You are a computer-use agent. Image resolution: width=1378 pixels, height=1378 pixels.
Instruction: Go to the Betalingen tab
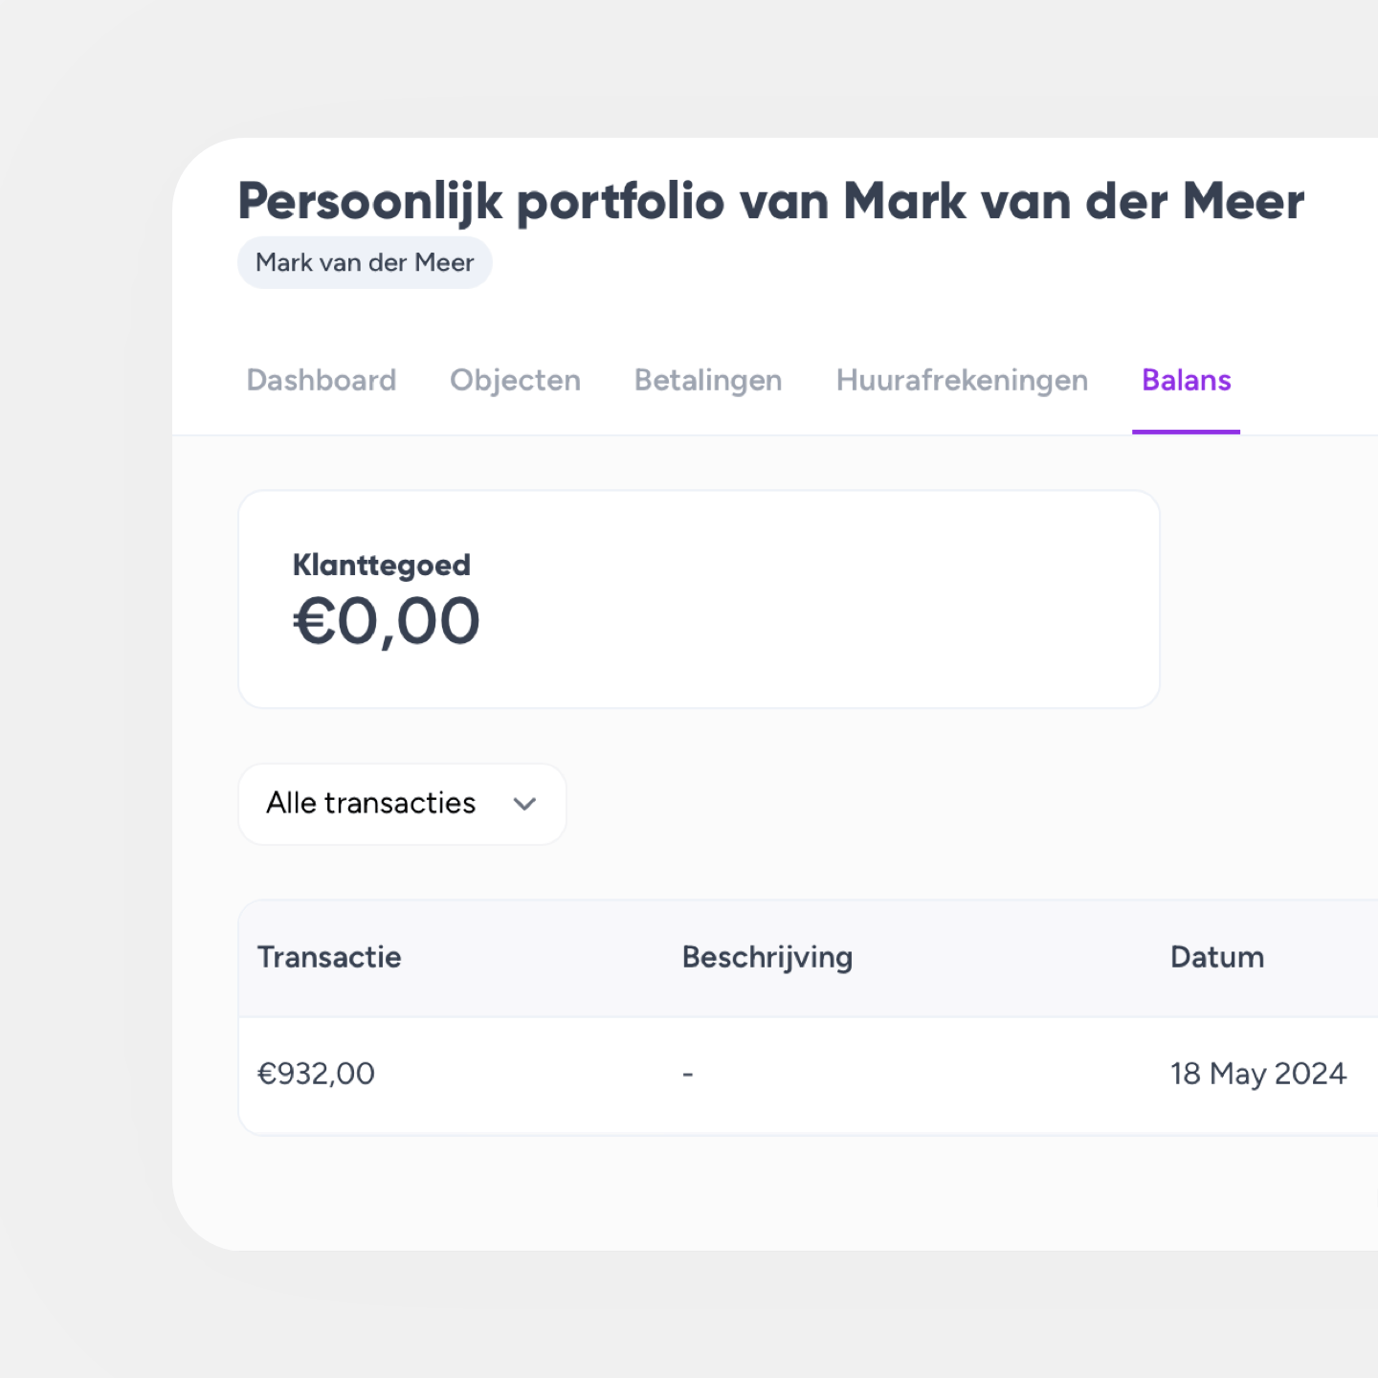click(x=708, y=380)
